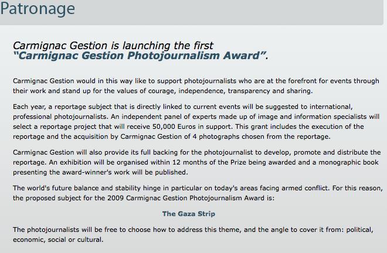Click the text "2009 Carmignac Gestion Photojournalism Award is:"
Screen dimensions: 387x253
pyautogui.click(x=191, y=198)
